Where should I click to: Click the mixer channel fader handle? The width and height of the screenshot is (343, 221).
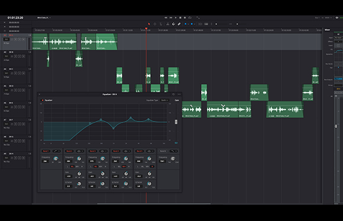336,126
